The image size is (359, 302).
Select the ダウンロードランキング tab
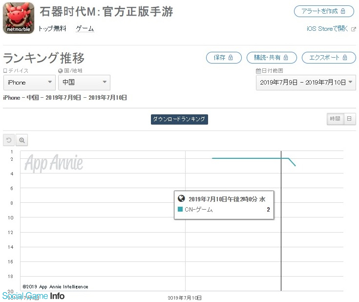pyautogui.click(x=179, y=119)
